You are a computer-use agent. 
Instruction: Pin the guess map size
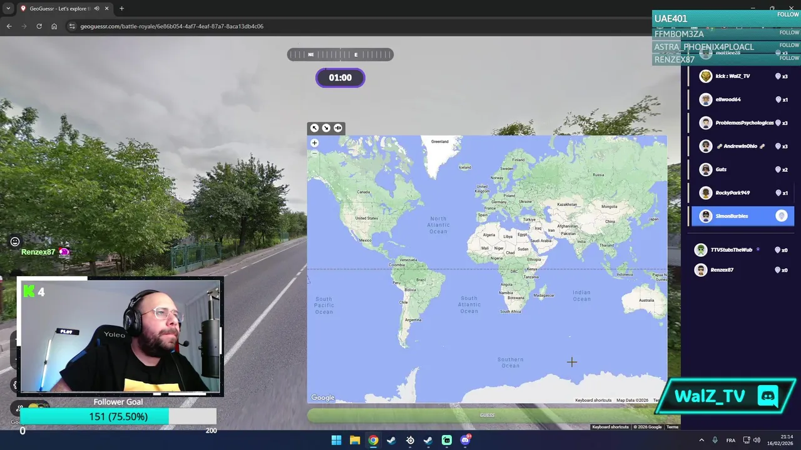click(x=338, y=128)
